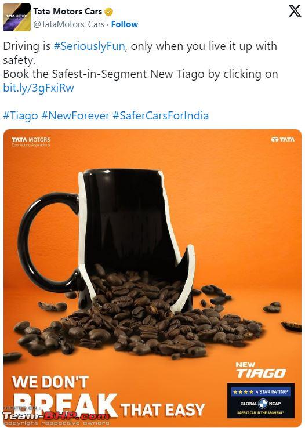Open the #NewForever hashtag

(75, 116)
